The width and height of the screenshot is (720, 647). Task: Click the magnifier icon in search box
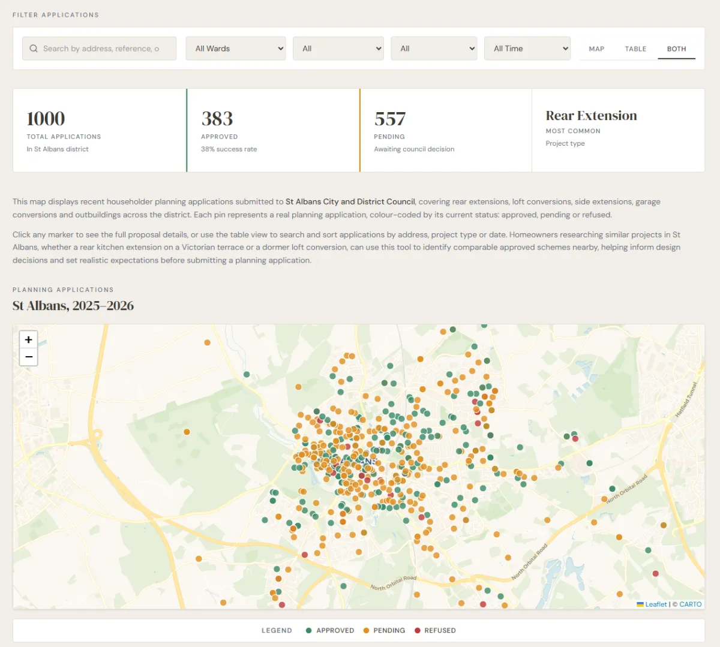tap(34, 49)
